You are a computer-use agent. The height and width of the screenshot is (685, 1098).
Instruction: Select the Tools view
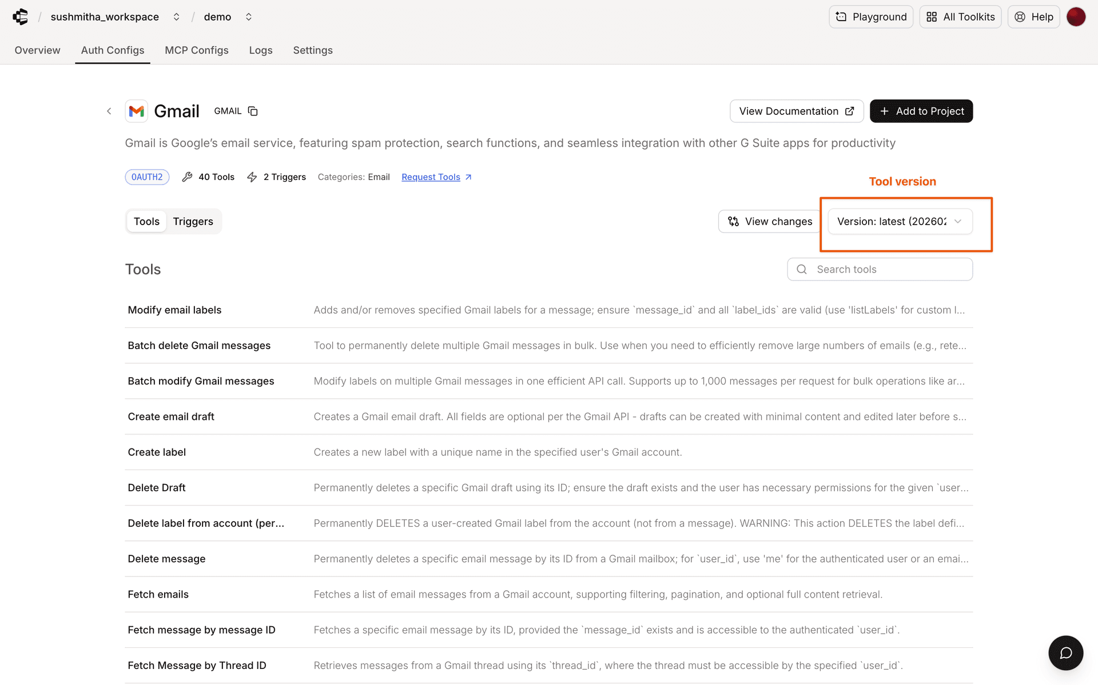(146, 221)
